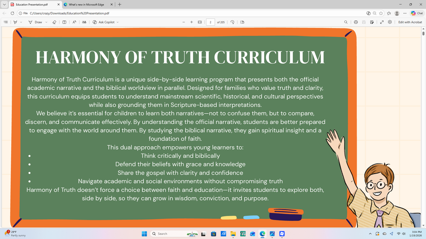The image size is (426, 239).
Task: Open the tab actions menu chevron
Action: (x=4, y=4)
